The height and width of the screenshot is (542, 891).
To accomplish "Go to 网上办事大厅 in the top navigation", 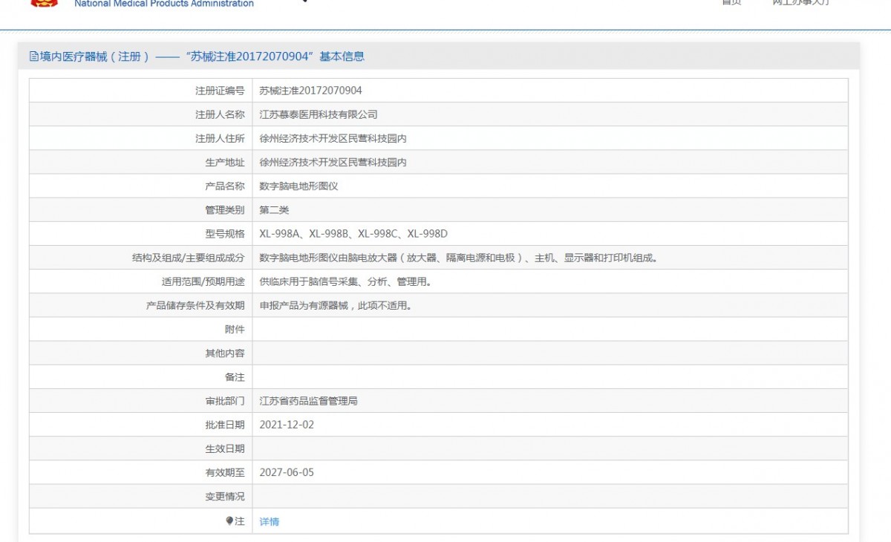I will 801,2.
